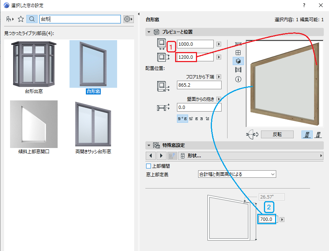Click the window height icon
Screen dimensions: 329x251
tap(163, 57)
